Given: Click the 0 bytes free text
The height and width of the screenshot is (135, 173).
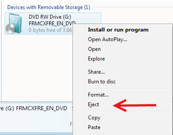Looking at the screenshot, I should point(50,30).
